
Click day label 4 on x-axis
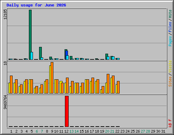[x=27, y=131]
